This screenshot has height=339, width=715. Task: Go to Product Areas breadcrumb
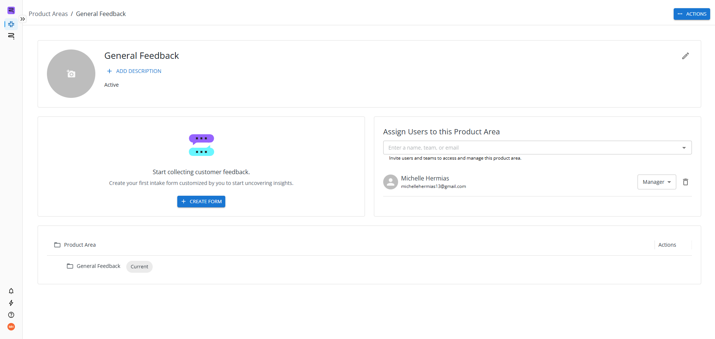[48, 14]
